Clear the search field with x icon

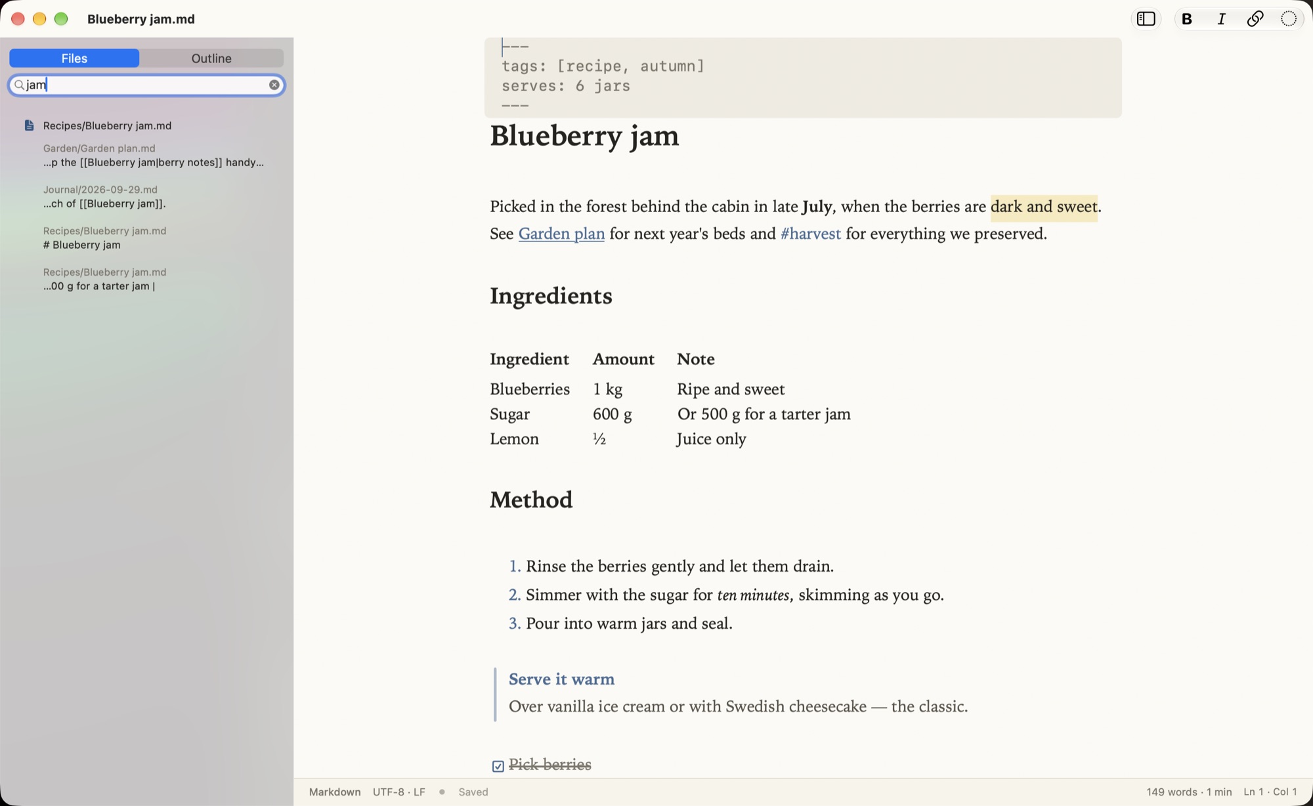(x=274, y=85)
